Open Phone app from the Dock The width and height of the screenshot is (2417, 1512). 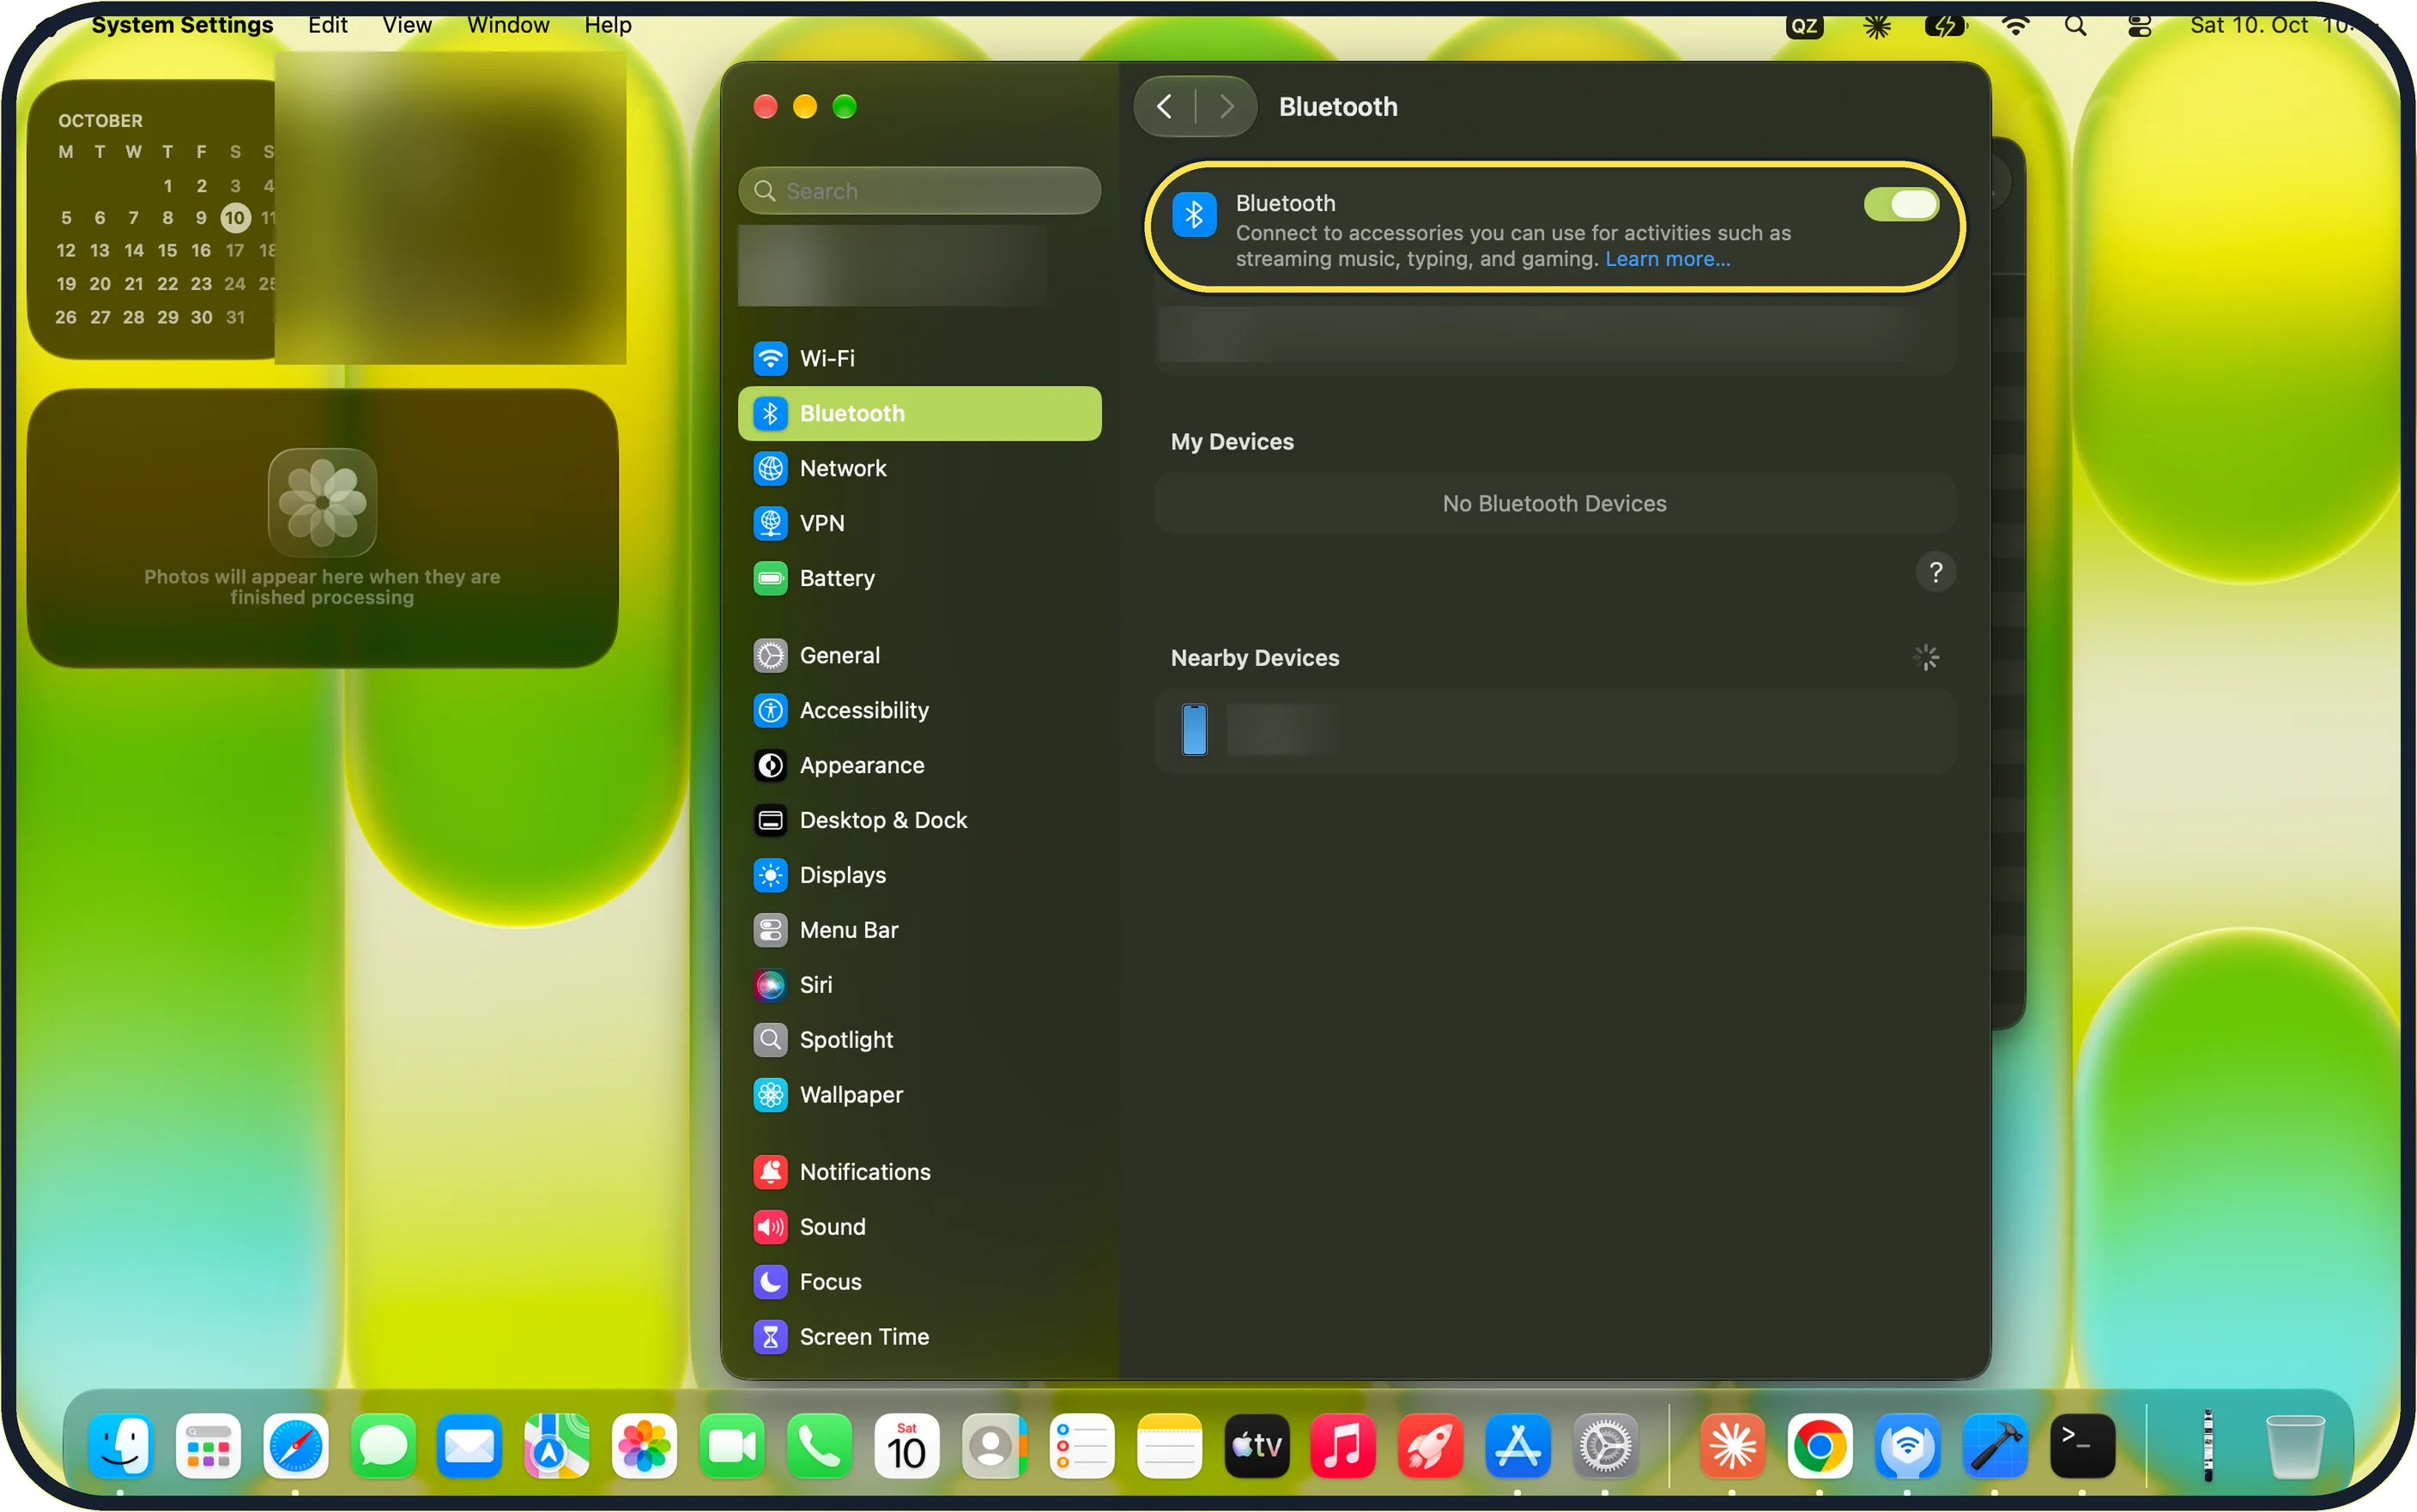pos(819,1446)
